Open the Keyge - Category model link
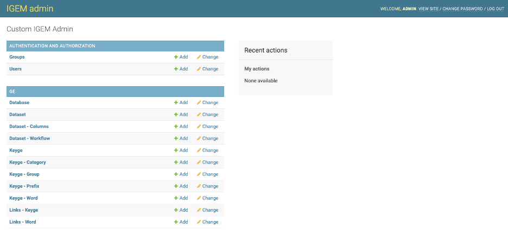508x234 pixels. click(28, 162)
